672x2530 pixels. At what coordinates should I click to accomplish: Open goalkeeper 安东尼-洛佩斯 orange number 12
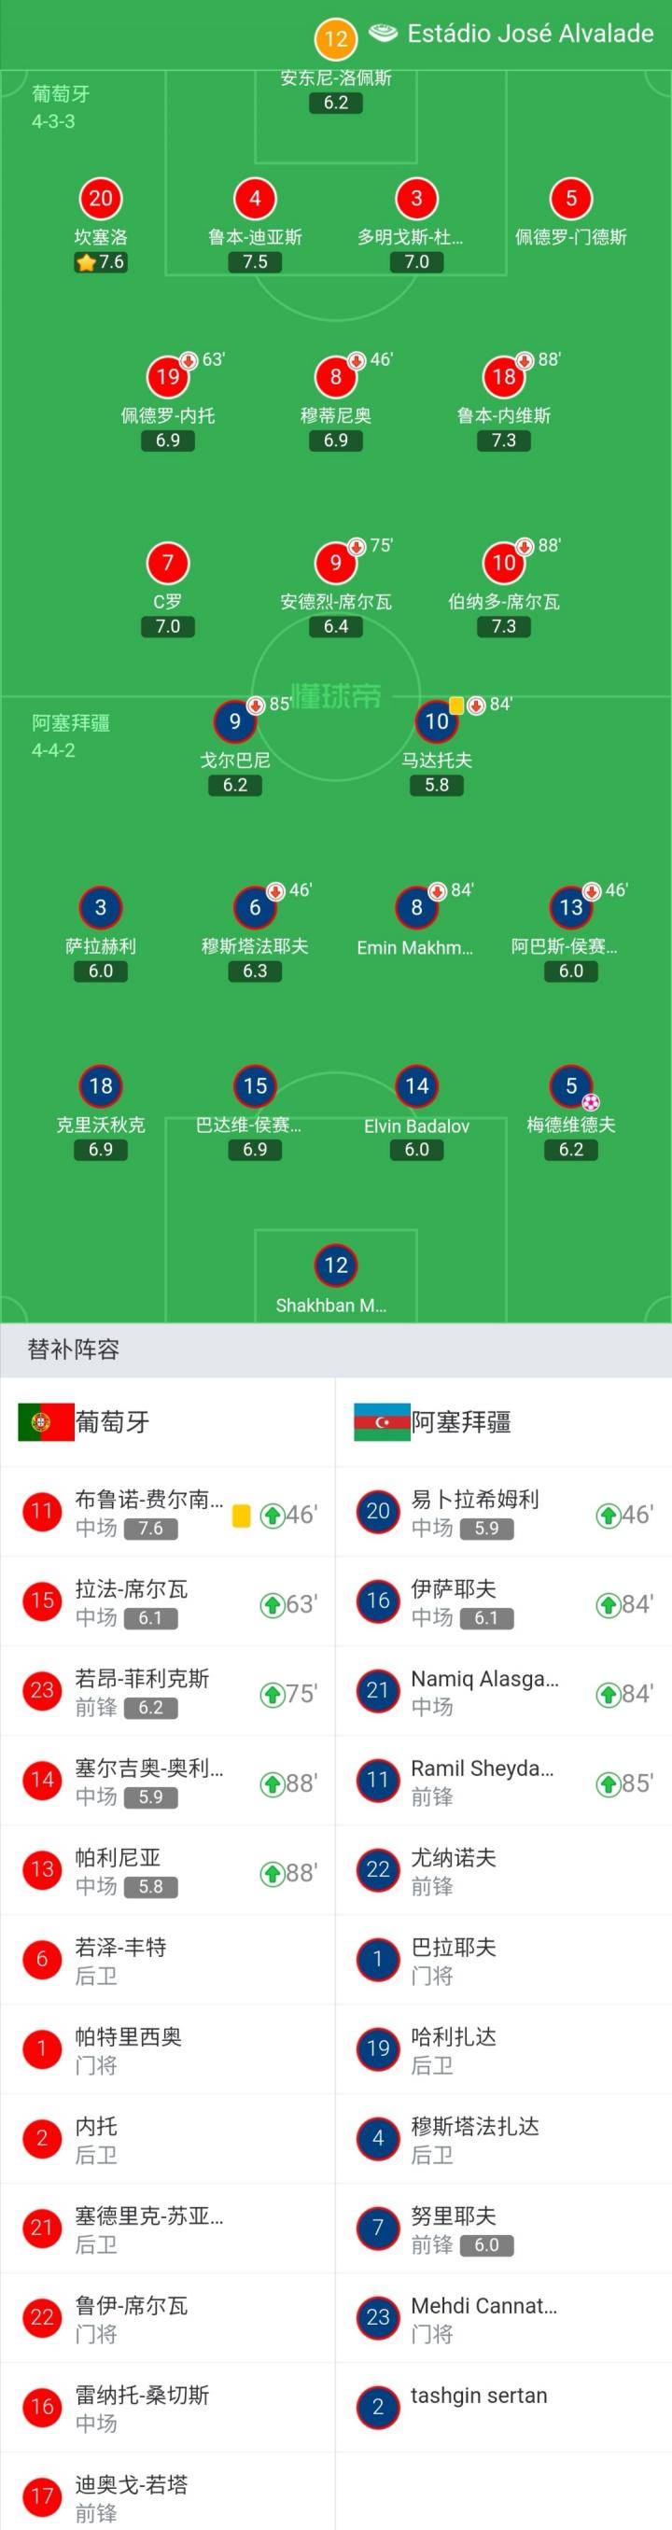point(336,39)
